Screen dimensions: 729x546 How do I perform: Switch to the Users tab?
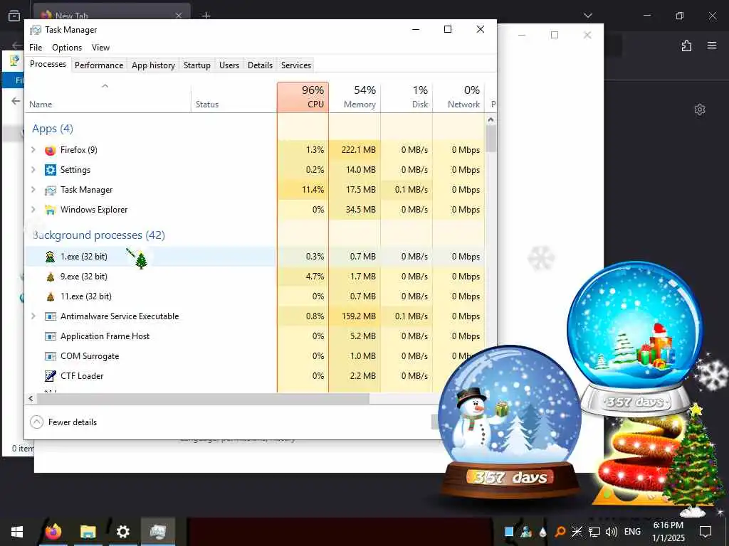click(x=229, y=65)
